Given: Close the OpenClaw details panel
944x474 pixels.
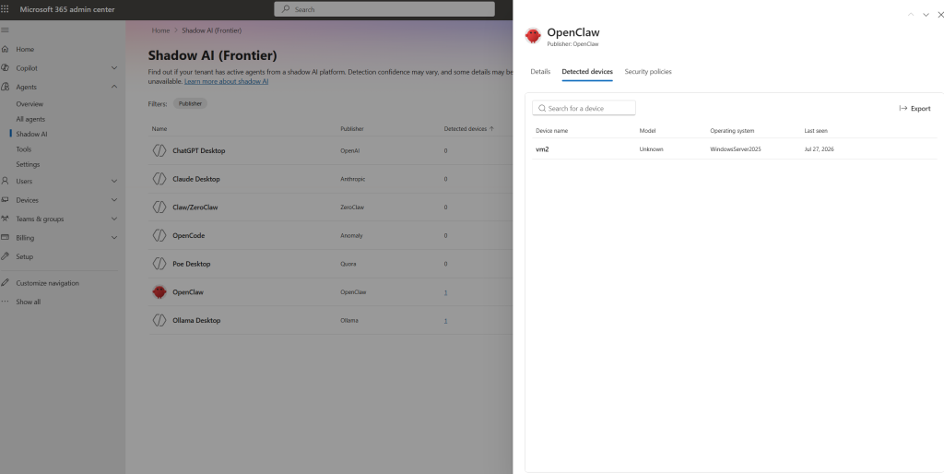Looking at the screenshot, I should click(x=940, y=15).
